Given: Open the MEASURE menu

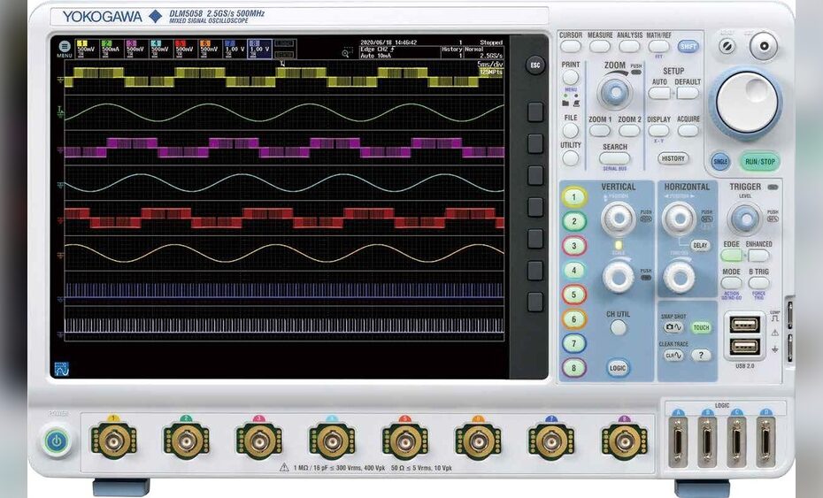Looking at the screenshot, I should point(599,46).
